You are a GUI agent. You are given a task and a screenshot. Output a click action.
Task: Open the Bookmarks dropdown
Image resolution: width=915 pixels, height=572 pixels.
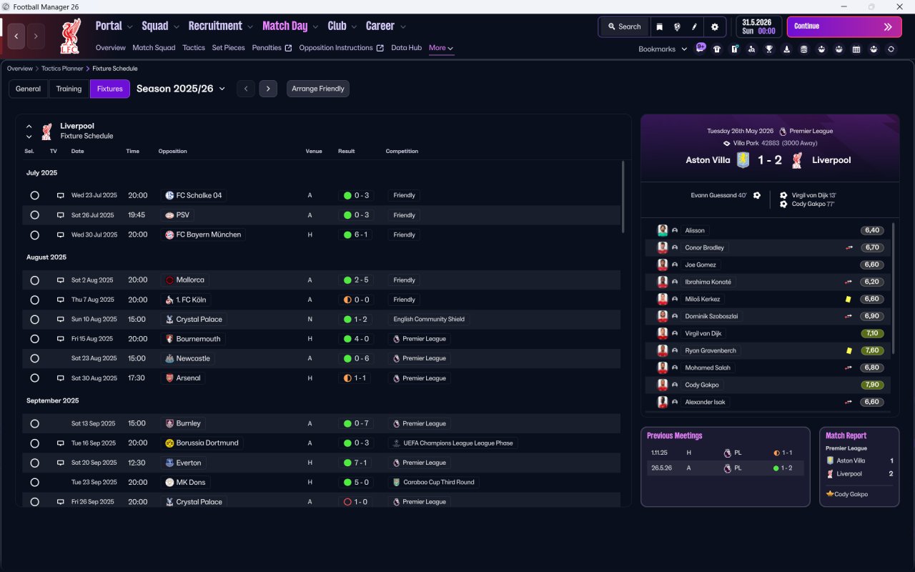[x=663, y=49]
